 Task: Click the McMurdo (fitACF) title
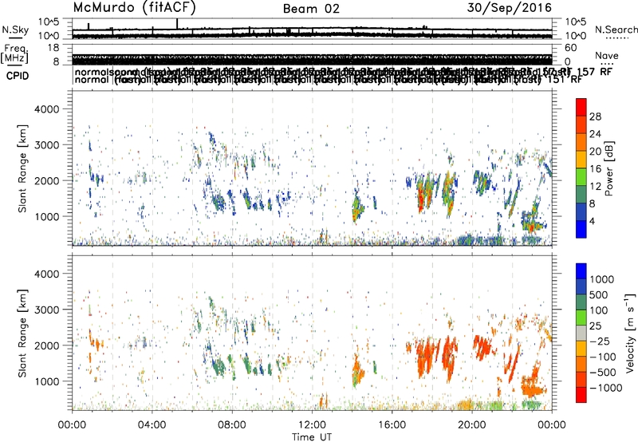[134, 8]
